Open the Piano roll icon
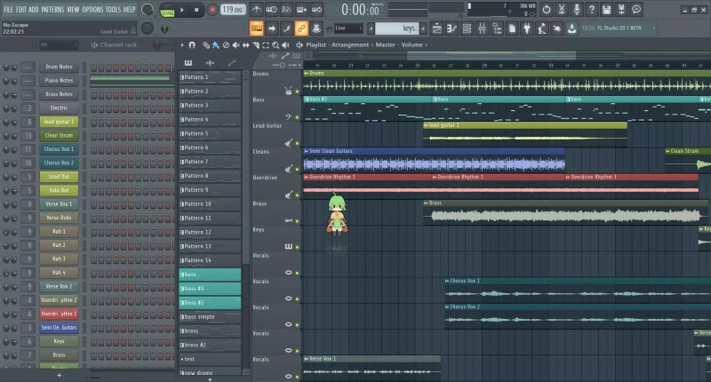Image resolution: width=711 pixels, height=382 pixels. [451, 28]
